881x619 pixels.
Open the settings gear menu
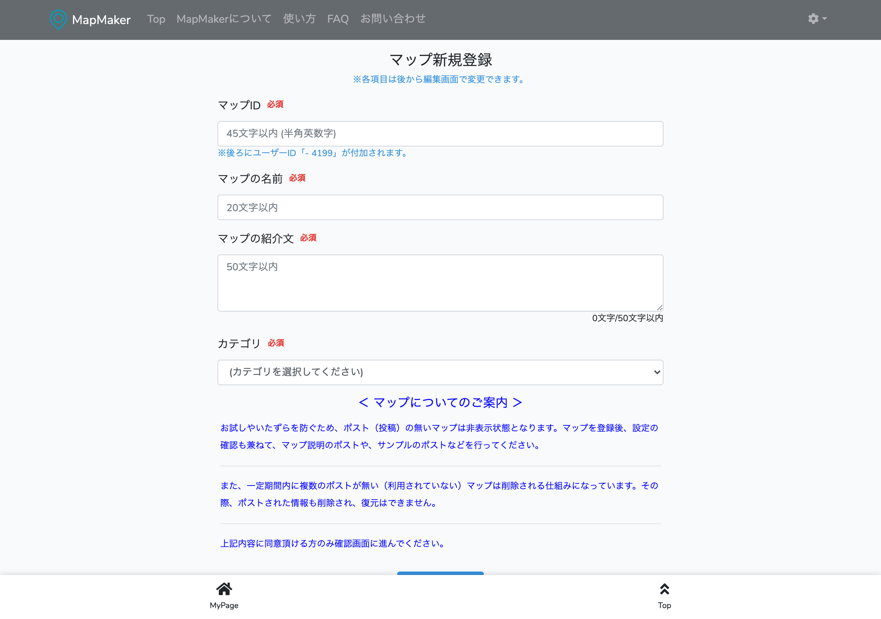pyautogui.click(x=817, y=19)
